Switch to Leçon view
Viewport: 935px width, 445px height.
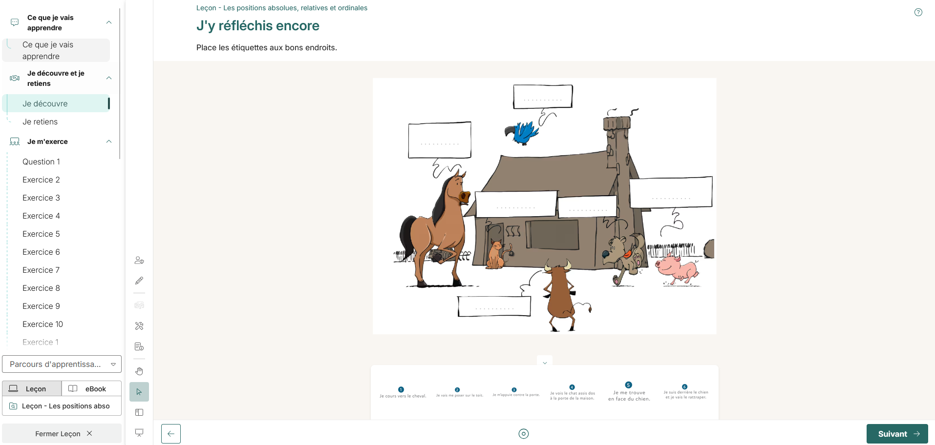(32, 389)
